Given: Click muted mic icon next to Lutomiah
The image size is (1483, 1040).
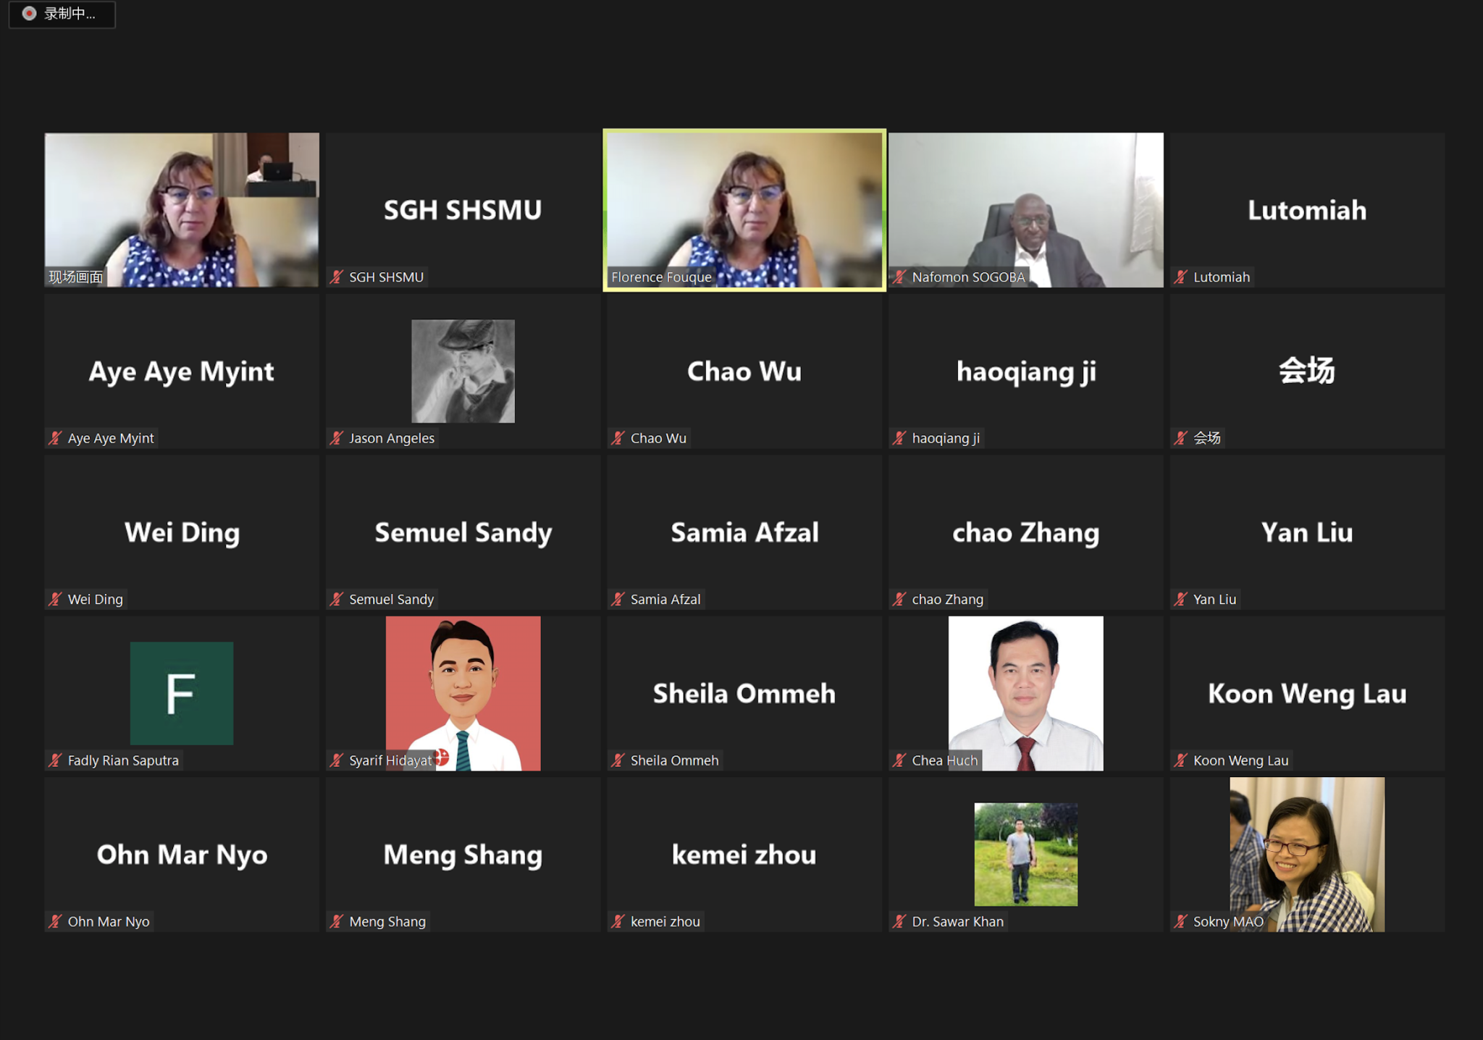Looking at the screenshot, I should [1181, 277].
